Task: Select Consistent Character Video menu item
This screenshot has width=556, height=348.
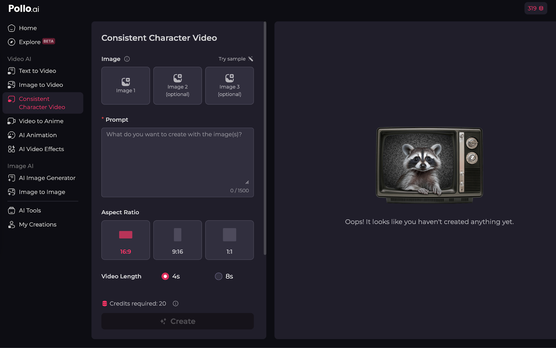Action: point(43,103)
